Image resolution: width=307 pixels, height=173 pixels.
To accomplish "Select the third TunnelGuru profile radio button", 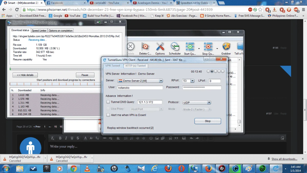I will pos(216,71).
